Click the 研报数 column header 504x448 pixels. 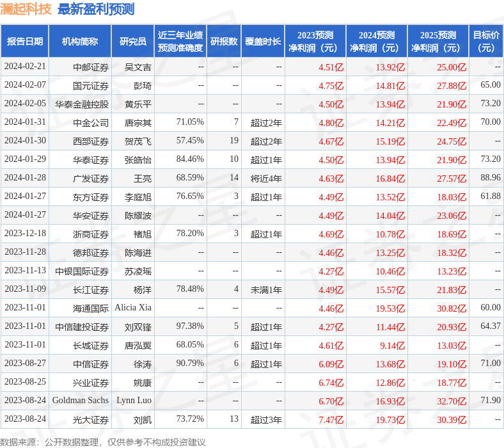tap(224, 42)
